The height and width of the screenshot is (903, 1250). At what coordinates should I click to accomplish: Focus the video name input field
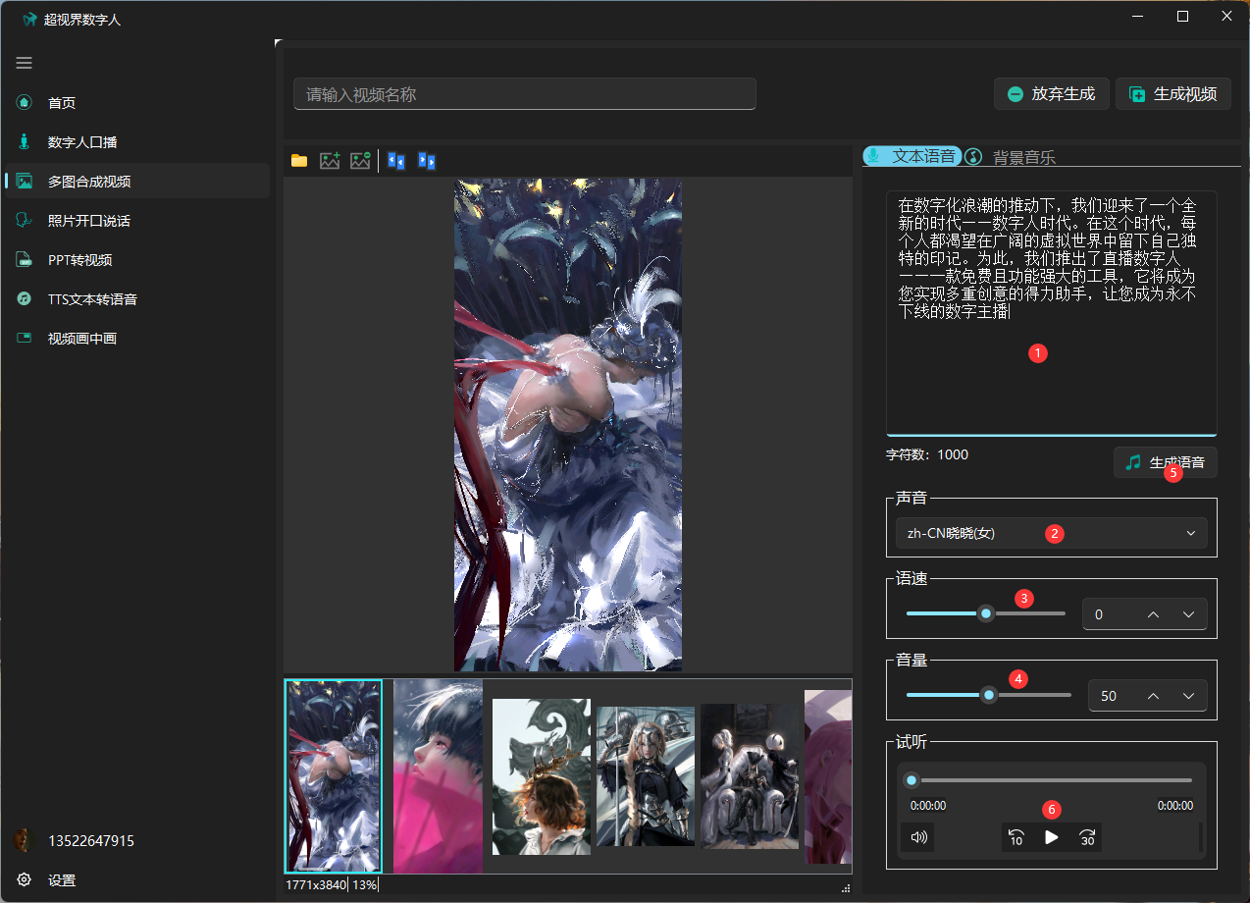click(525, 94)
